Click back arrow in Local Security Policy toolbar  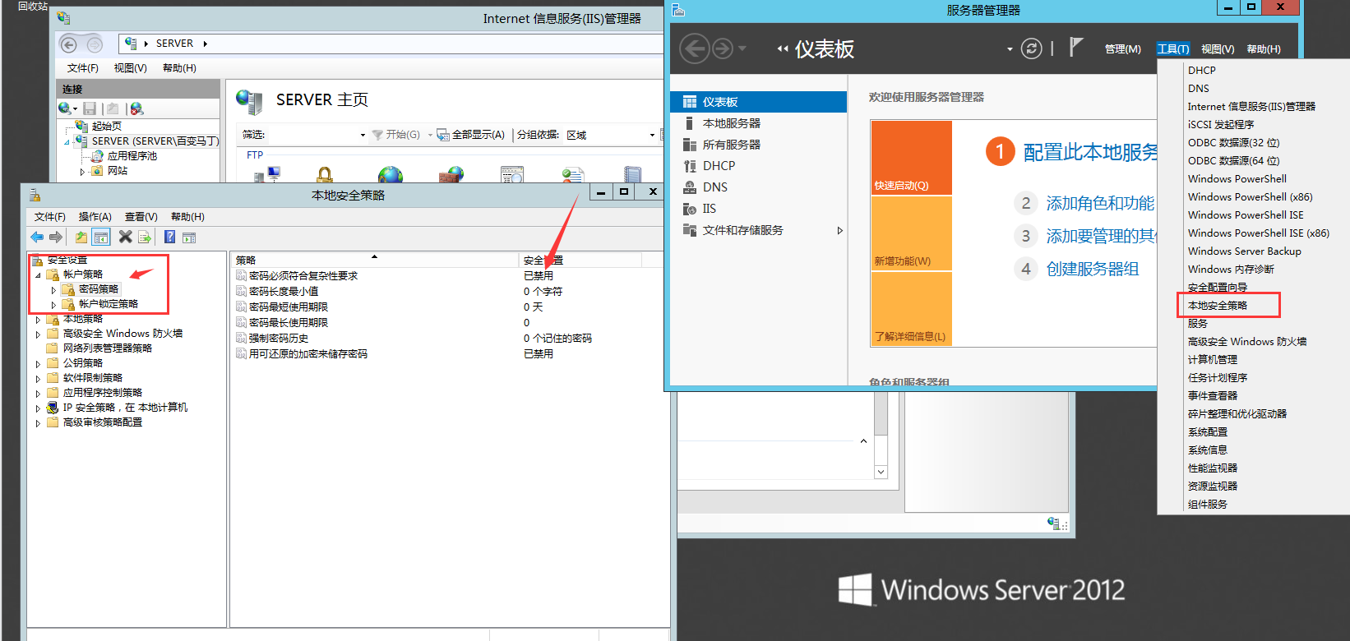[x=37, y=237]
